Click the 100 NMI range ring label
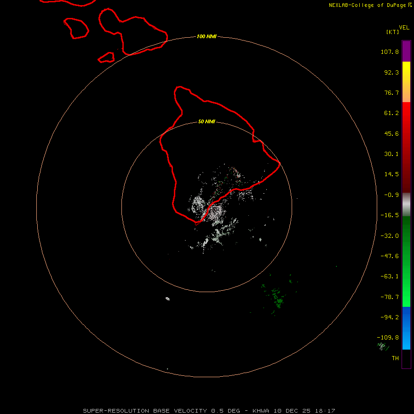414x414 pixels. [x=207, y=36]
